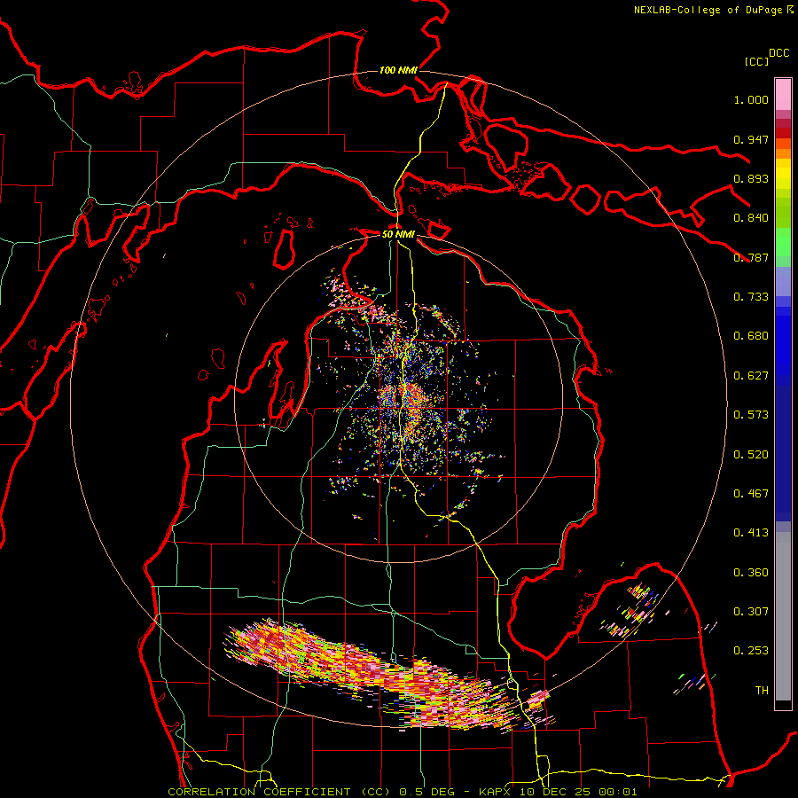Screen dimensions: 798x798
Task: Pick the bright green color bar segment
Action: [783, 242]
